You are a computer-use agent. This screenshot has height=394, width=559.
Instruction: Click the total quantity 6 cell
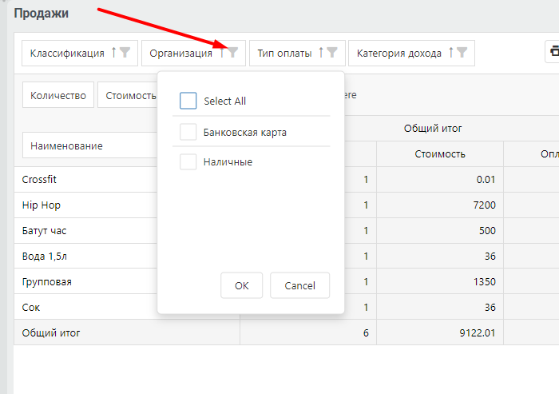pos(308,332)
